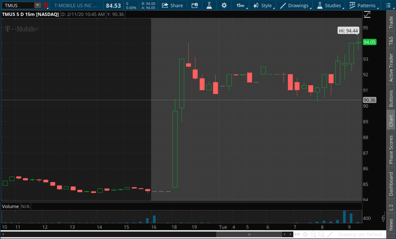Click the flask Edit Studies icon
Screen dimensions: 396x239
(209, 5)
